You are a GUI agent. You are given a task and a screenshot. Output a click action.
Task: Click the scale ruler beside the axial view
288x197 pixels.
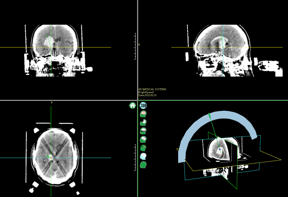[135, 157]
